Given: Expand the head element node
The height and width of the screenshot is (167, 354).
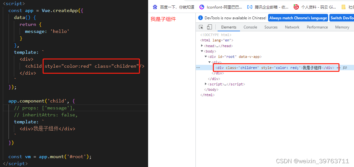Looking at the screenshot, I should tap(202, 46).
